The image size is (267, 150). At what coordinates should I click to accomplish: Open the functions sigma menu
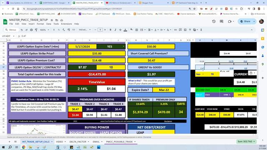click(x=201, y=30)
